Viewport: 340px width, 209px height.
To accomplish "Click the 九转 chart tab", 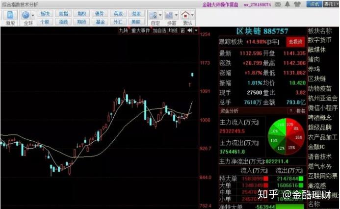I will (x=123, y=30).
